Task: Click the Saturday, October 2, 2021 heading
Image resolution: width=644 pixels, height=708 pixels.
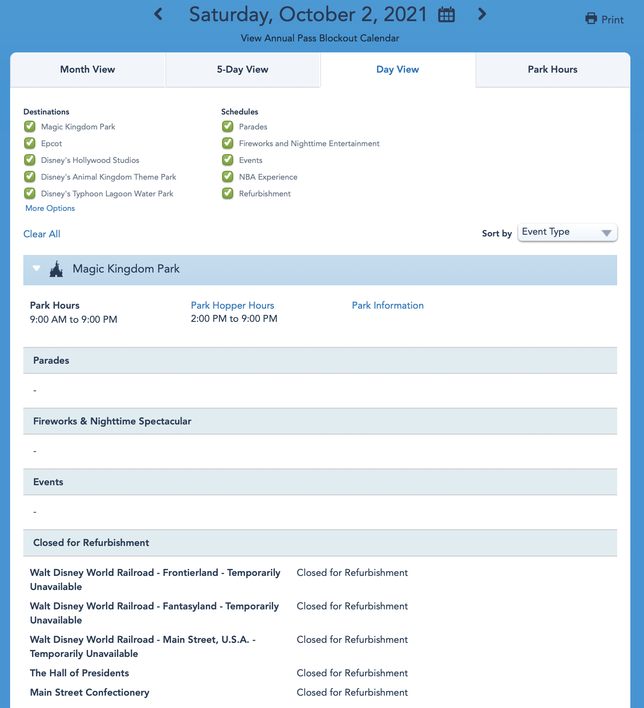Action: point(308,15)
